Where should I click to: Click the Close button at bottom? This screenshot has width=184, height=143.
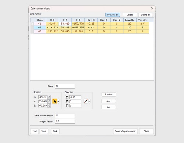146,131
